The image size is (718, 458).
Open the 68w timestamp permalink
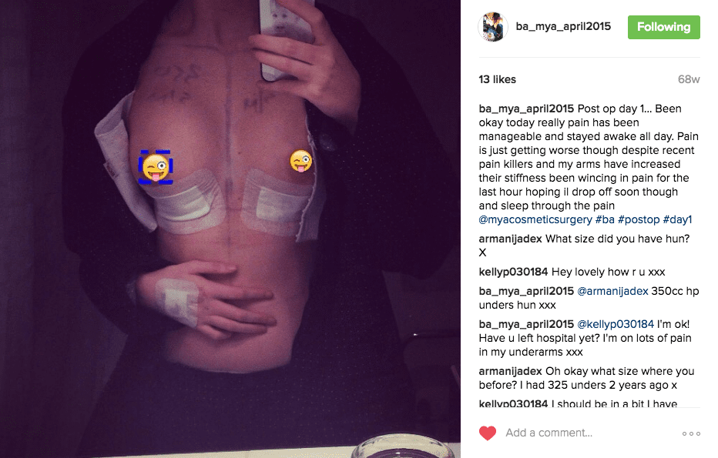[689, 79]
